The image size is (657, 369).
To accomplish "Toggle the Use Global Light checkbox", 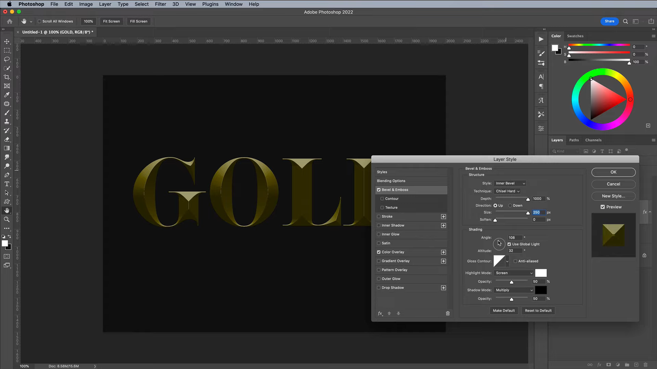I will (x=509, y=244).
